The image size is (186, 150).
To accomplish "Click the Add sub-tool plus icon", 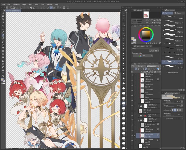I will [x=169, y=72].
